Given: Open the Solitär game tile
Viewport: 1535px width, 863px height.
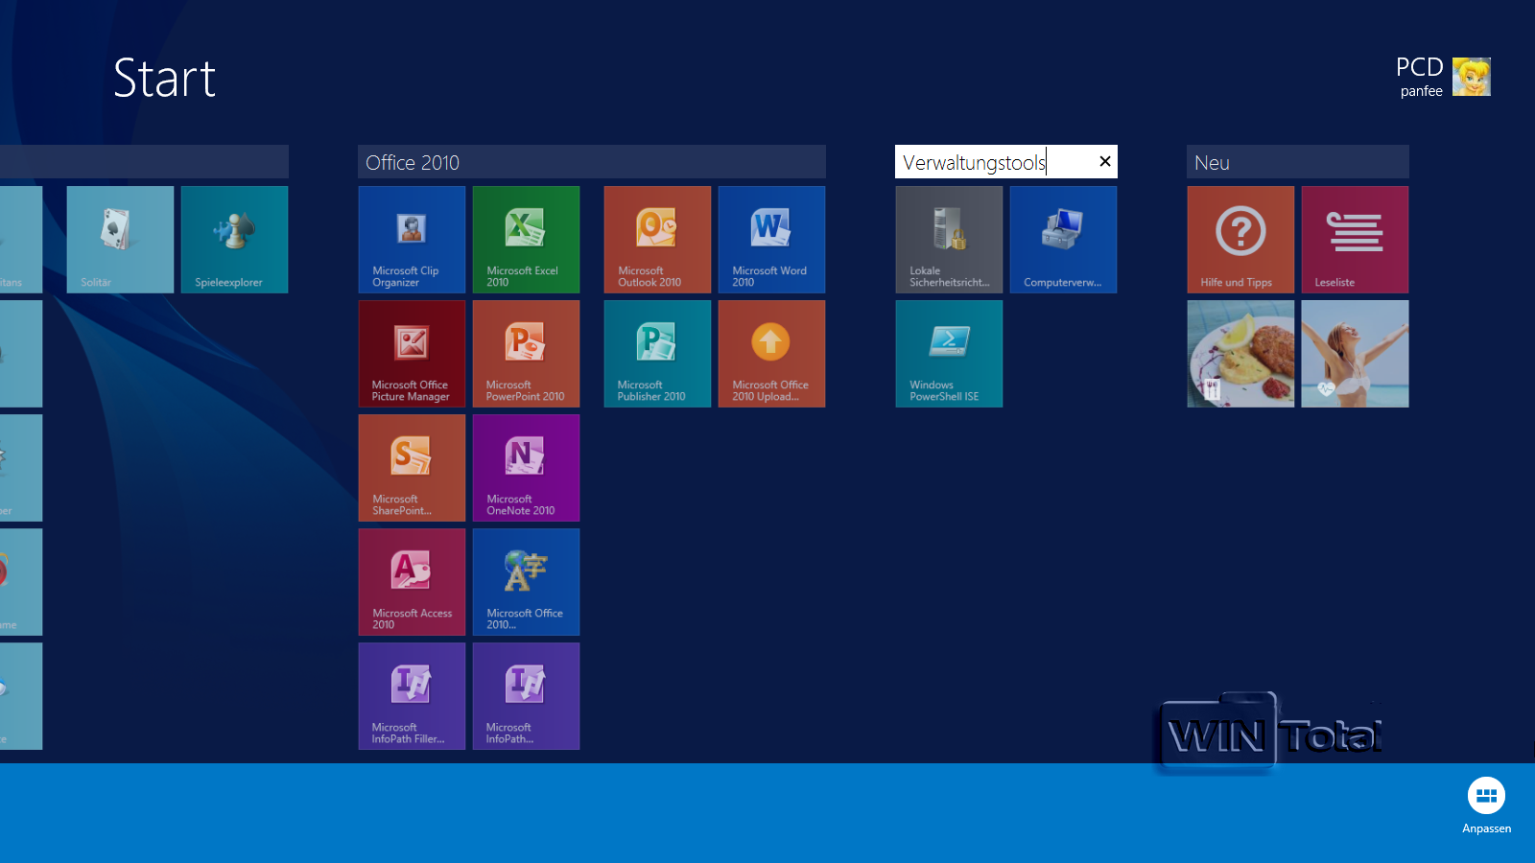Looking at the screenshot, I should pos(120,240).
